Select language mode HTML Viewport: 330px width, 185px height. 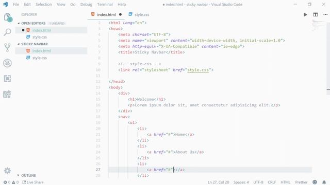pyautogui.click(x=285, y=182)
